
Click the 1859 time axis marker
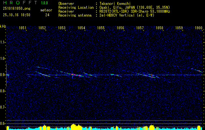(179, 28)
